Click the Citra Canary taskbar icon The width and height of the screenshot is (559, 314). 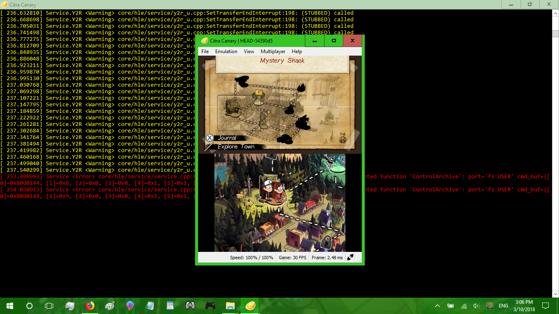[x=250, y=306]
